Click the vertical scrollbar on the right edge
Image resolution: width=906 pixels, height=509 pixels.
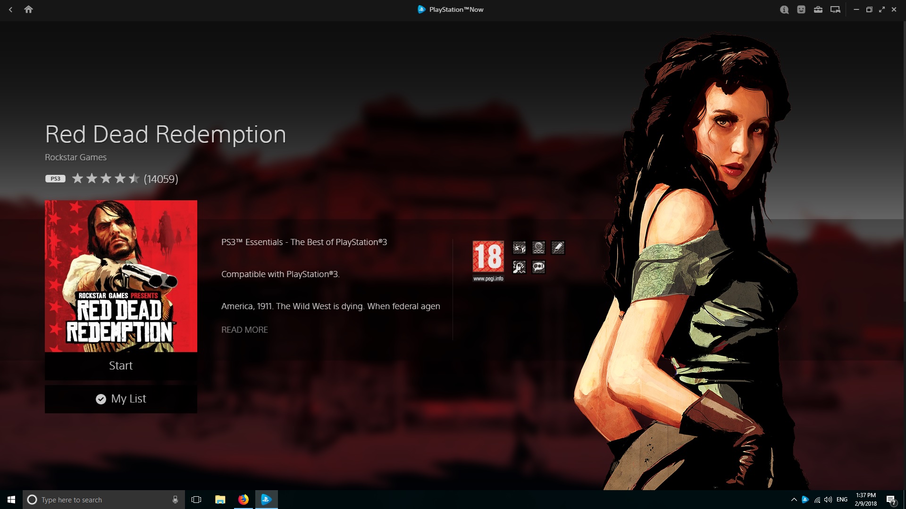[904, 160]
